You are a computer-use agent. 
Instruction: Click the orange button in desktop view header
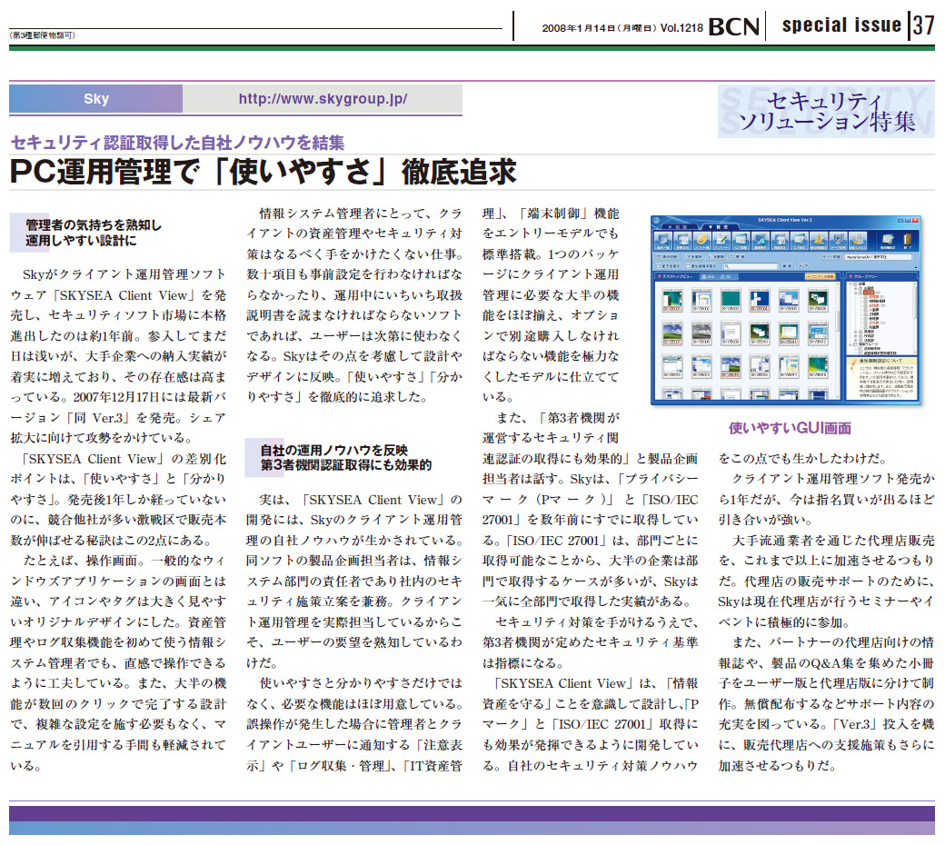pos(821,276)
